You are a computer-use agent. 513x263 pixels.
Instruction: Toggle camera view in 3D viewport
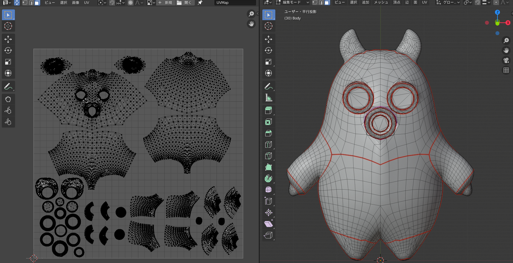point(506,60)
